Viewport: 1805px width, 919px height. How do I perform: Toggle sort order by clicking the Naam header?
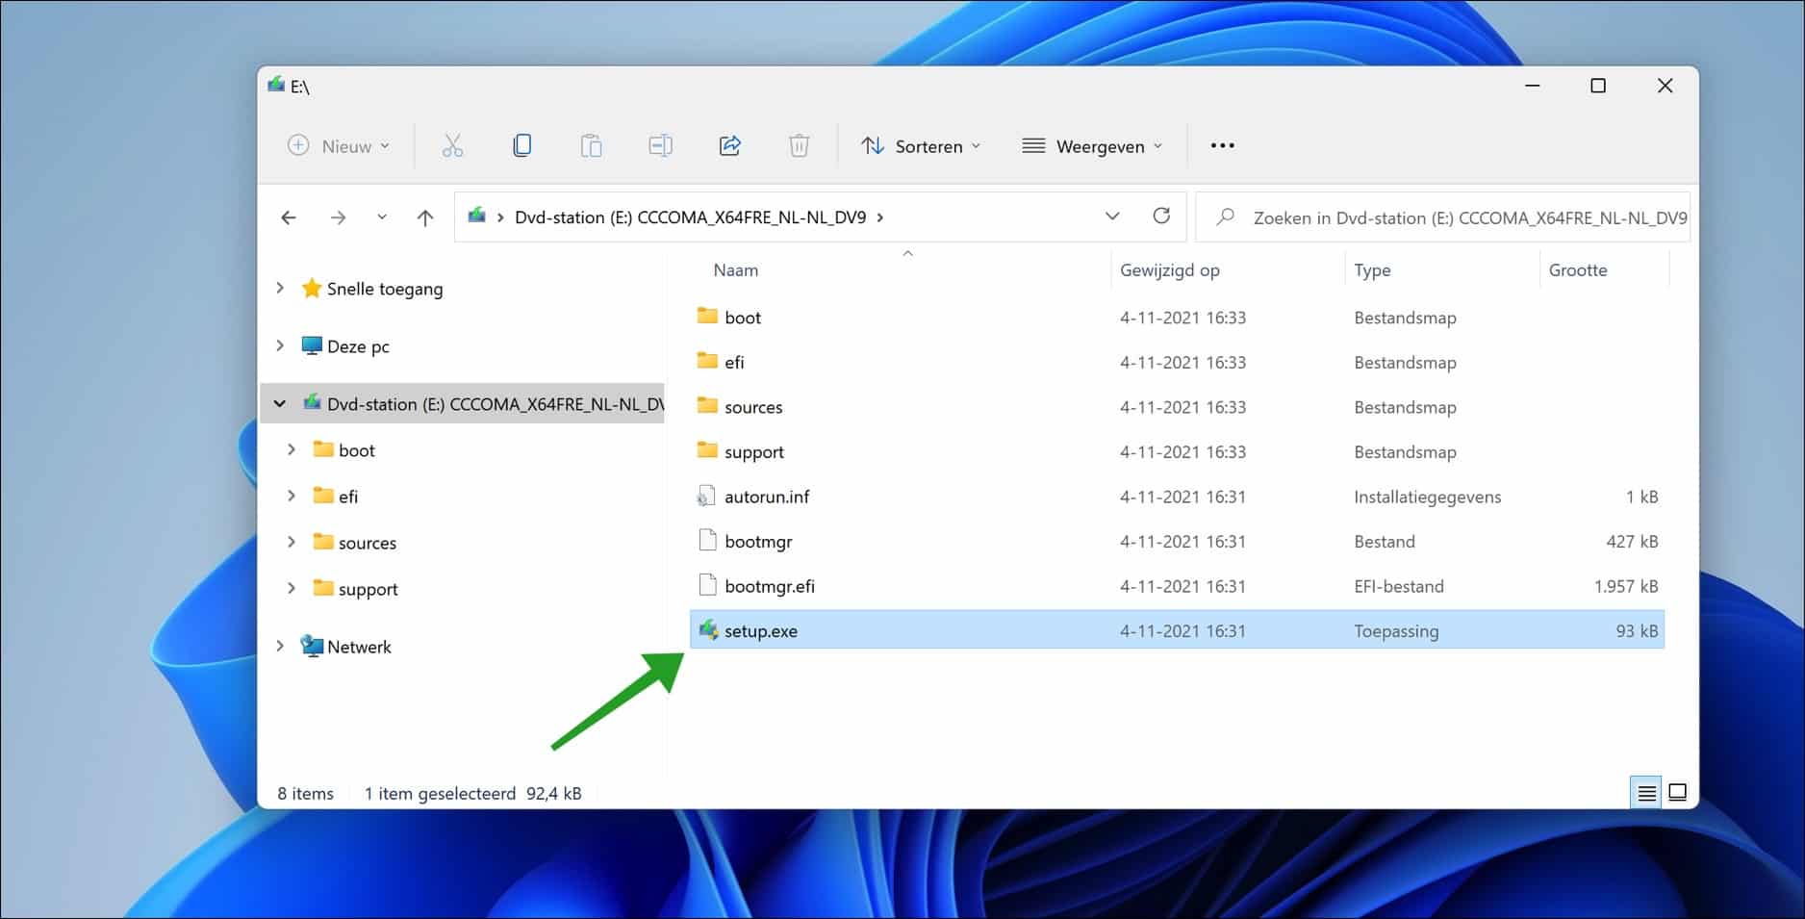click(x=736, y=270)
